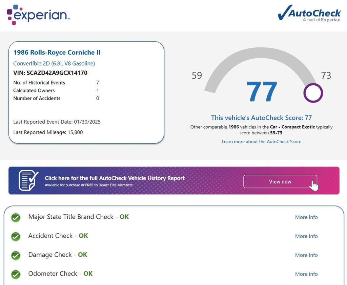The height and width of the screenshot is (285, 347).
Task: Open More info for Accident Check
Action: (x=306, y=236)
